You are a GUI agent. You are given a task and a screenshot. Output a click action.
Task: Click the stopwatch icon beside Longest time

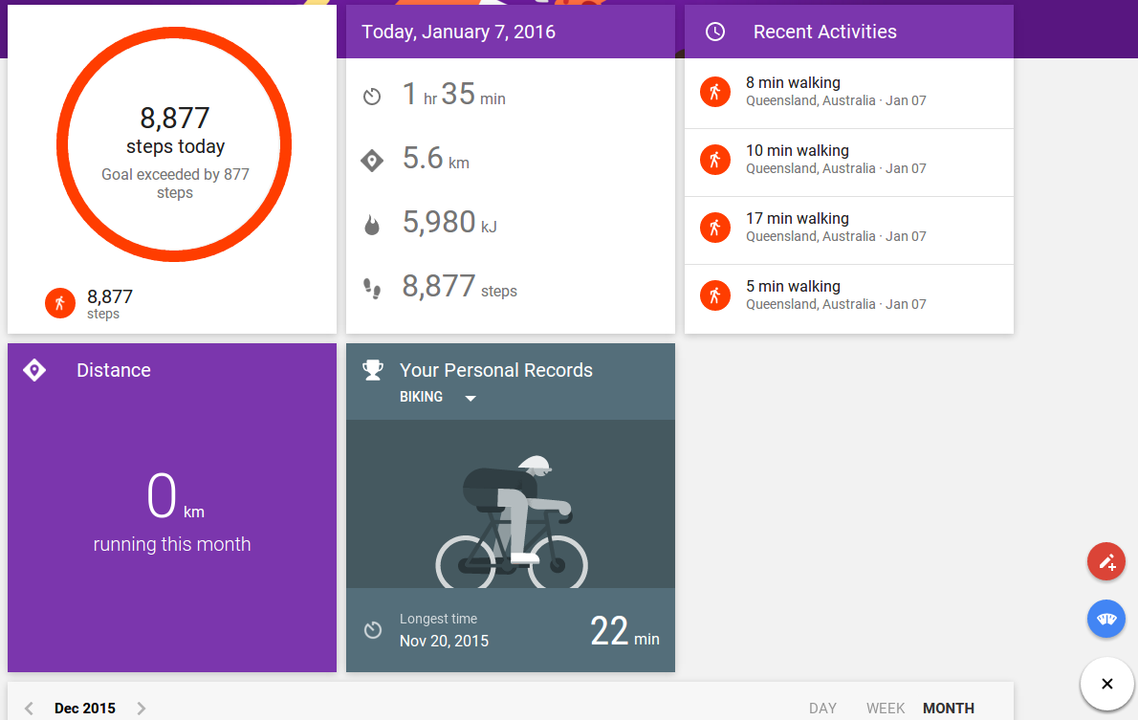[x=372, y=630]
